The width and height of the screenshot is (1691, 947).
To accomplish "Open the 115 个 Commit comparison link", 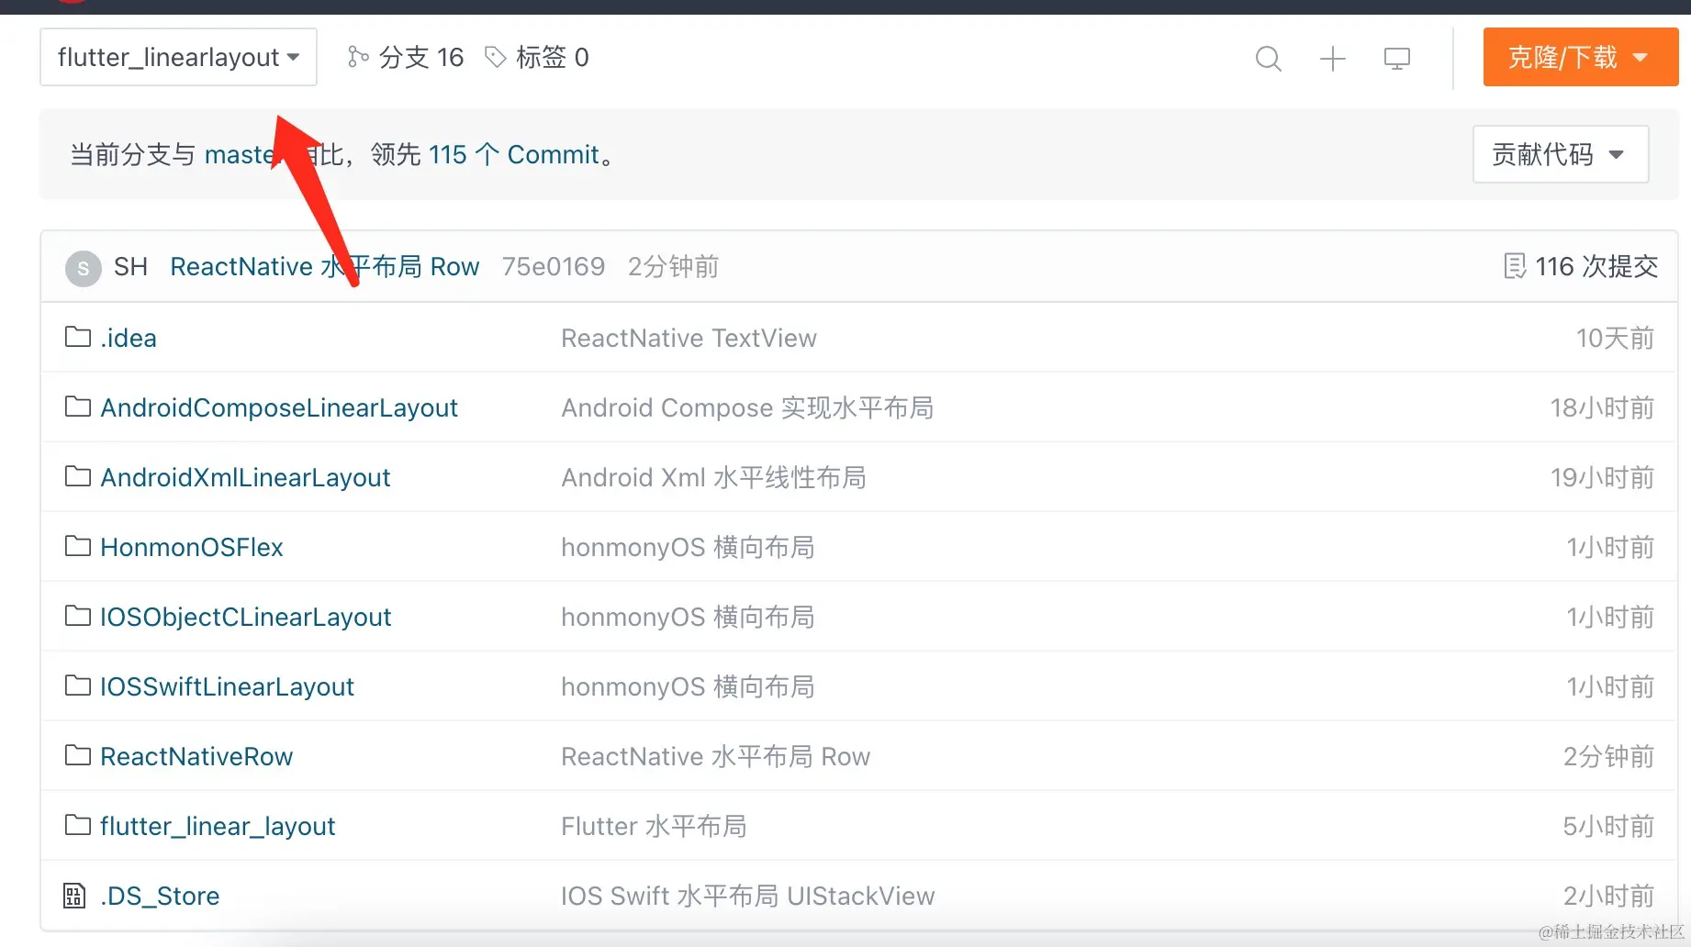I will pyautogui.click(x=514, y=154).
